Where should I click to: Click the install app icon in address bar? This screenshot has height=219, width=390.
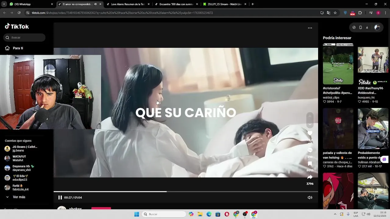(322, 13)
